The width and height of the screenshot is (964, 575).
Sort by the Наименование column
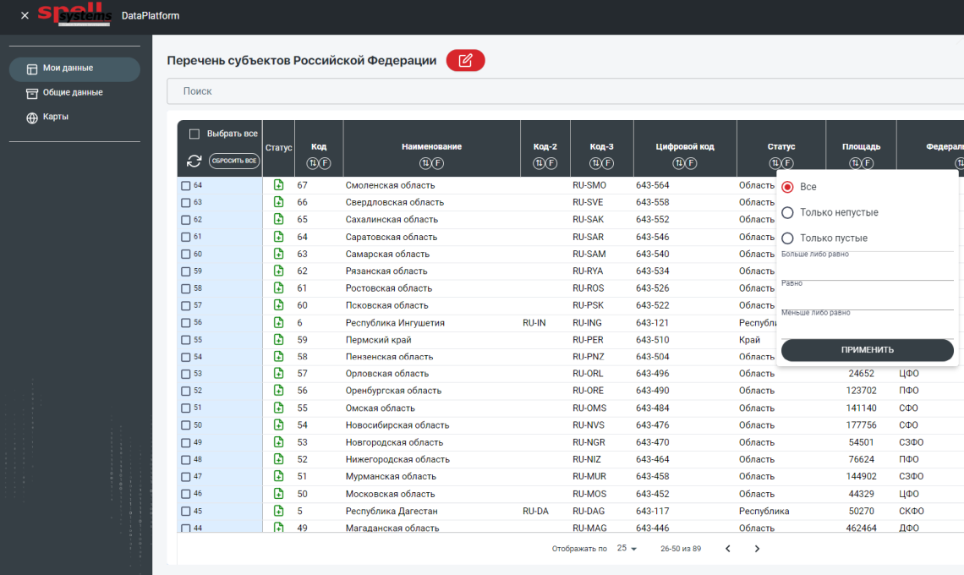[425, 163]
